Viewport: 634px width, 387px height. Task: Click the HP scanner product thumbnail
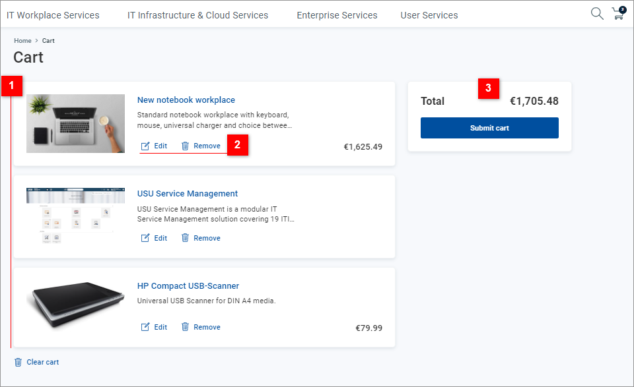coord(75,307)
